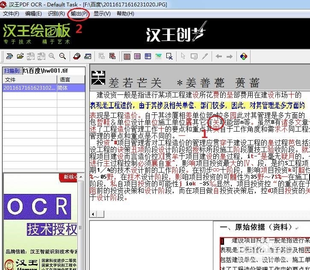Click the 简体 language cell

[x=71, y=88]
